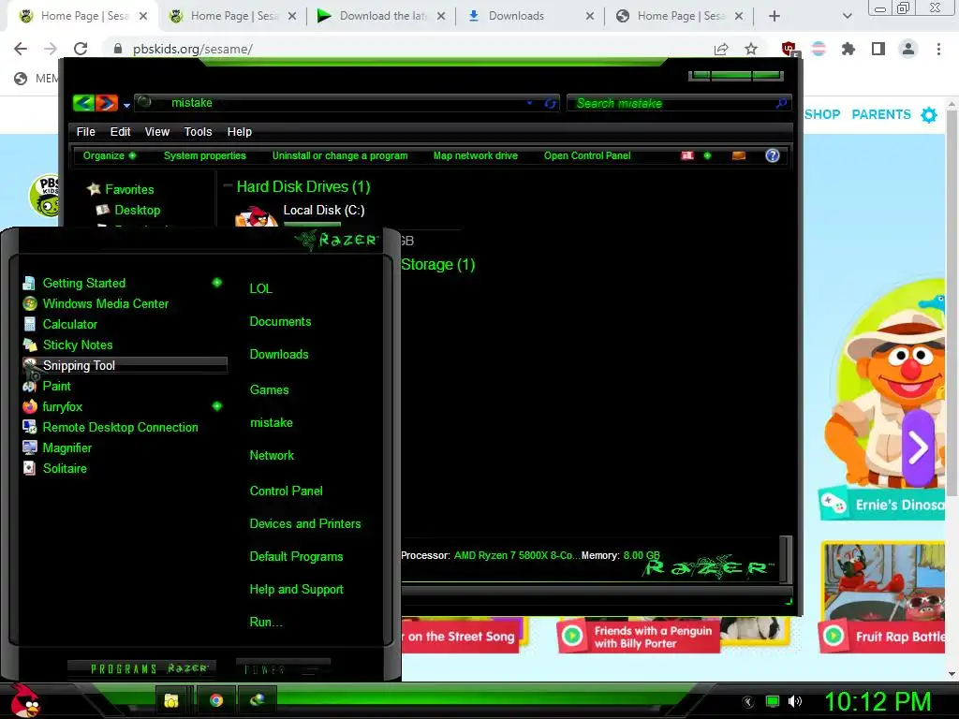This screenshot has width=959, height=719.
Task: Collapse Hard Disk Drives group
Action: [228, 186]
